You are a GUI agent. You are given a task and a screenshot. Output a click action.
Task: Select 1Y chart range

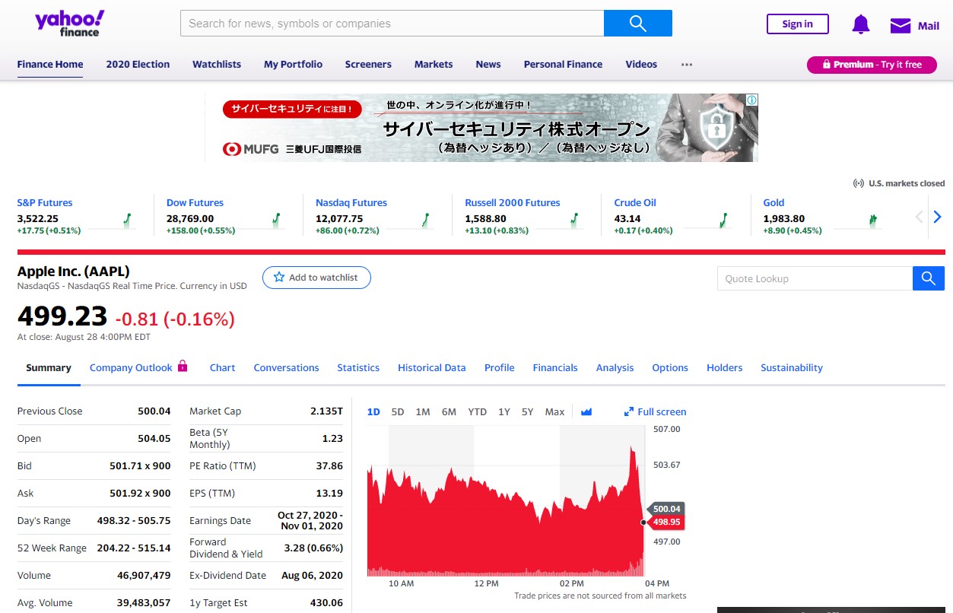pos(504,412)
